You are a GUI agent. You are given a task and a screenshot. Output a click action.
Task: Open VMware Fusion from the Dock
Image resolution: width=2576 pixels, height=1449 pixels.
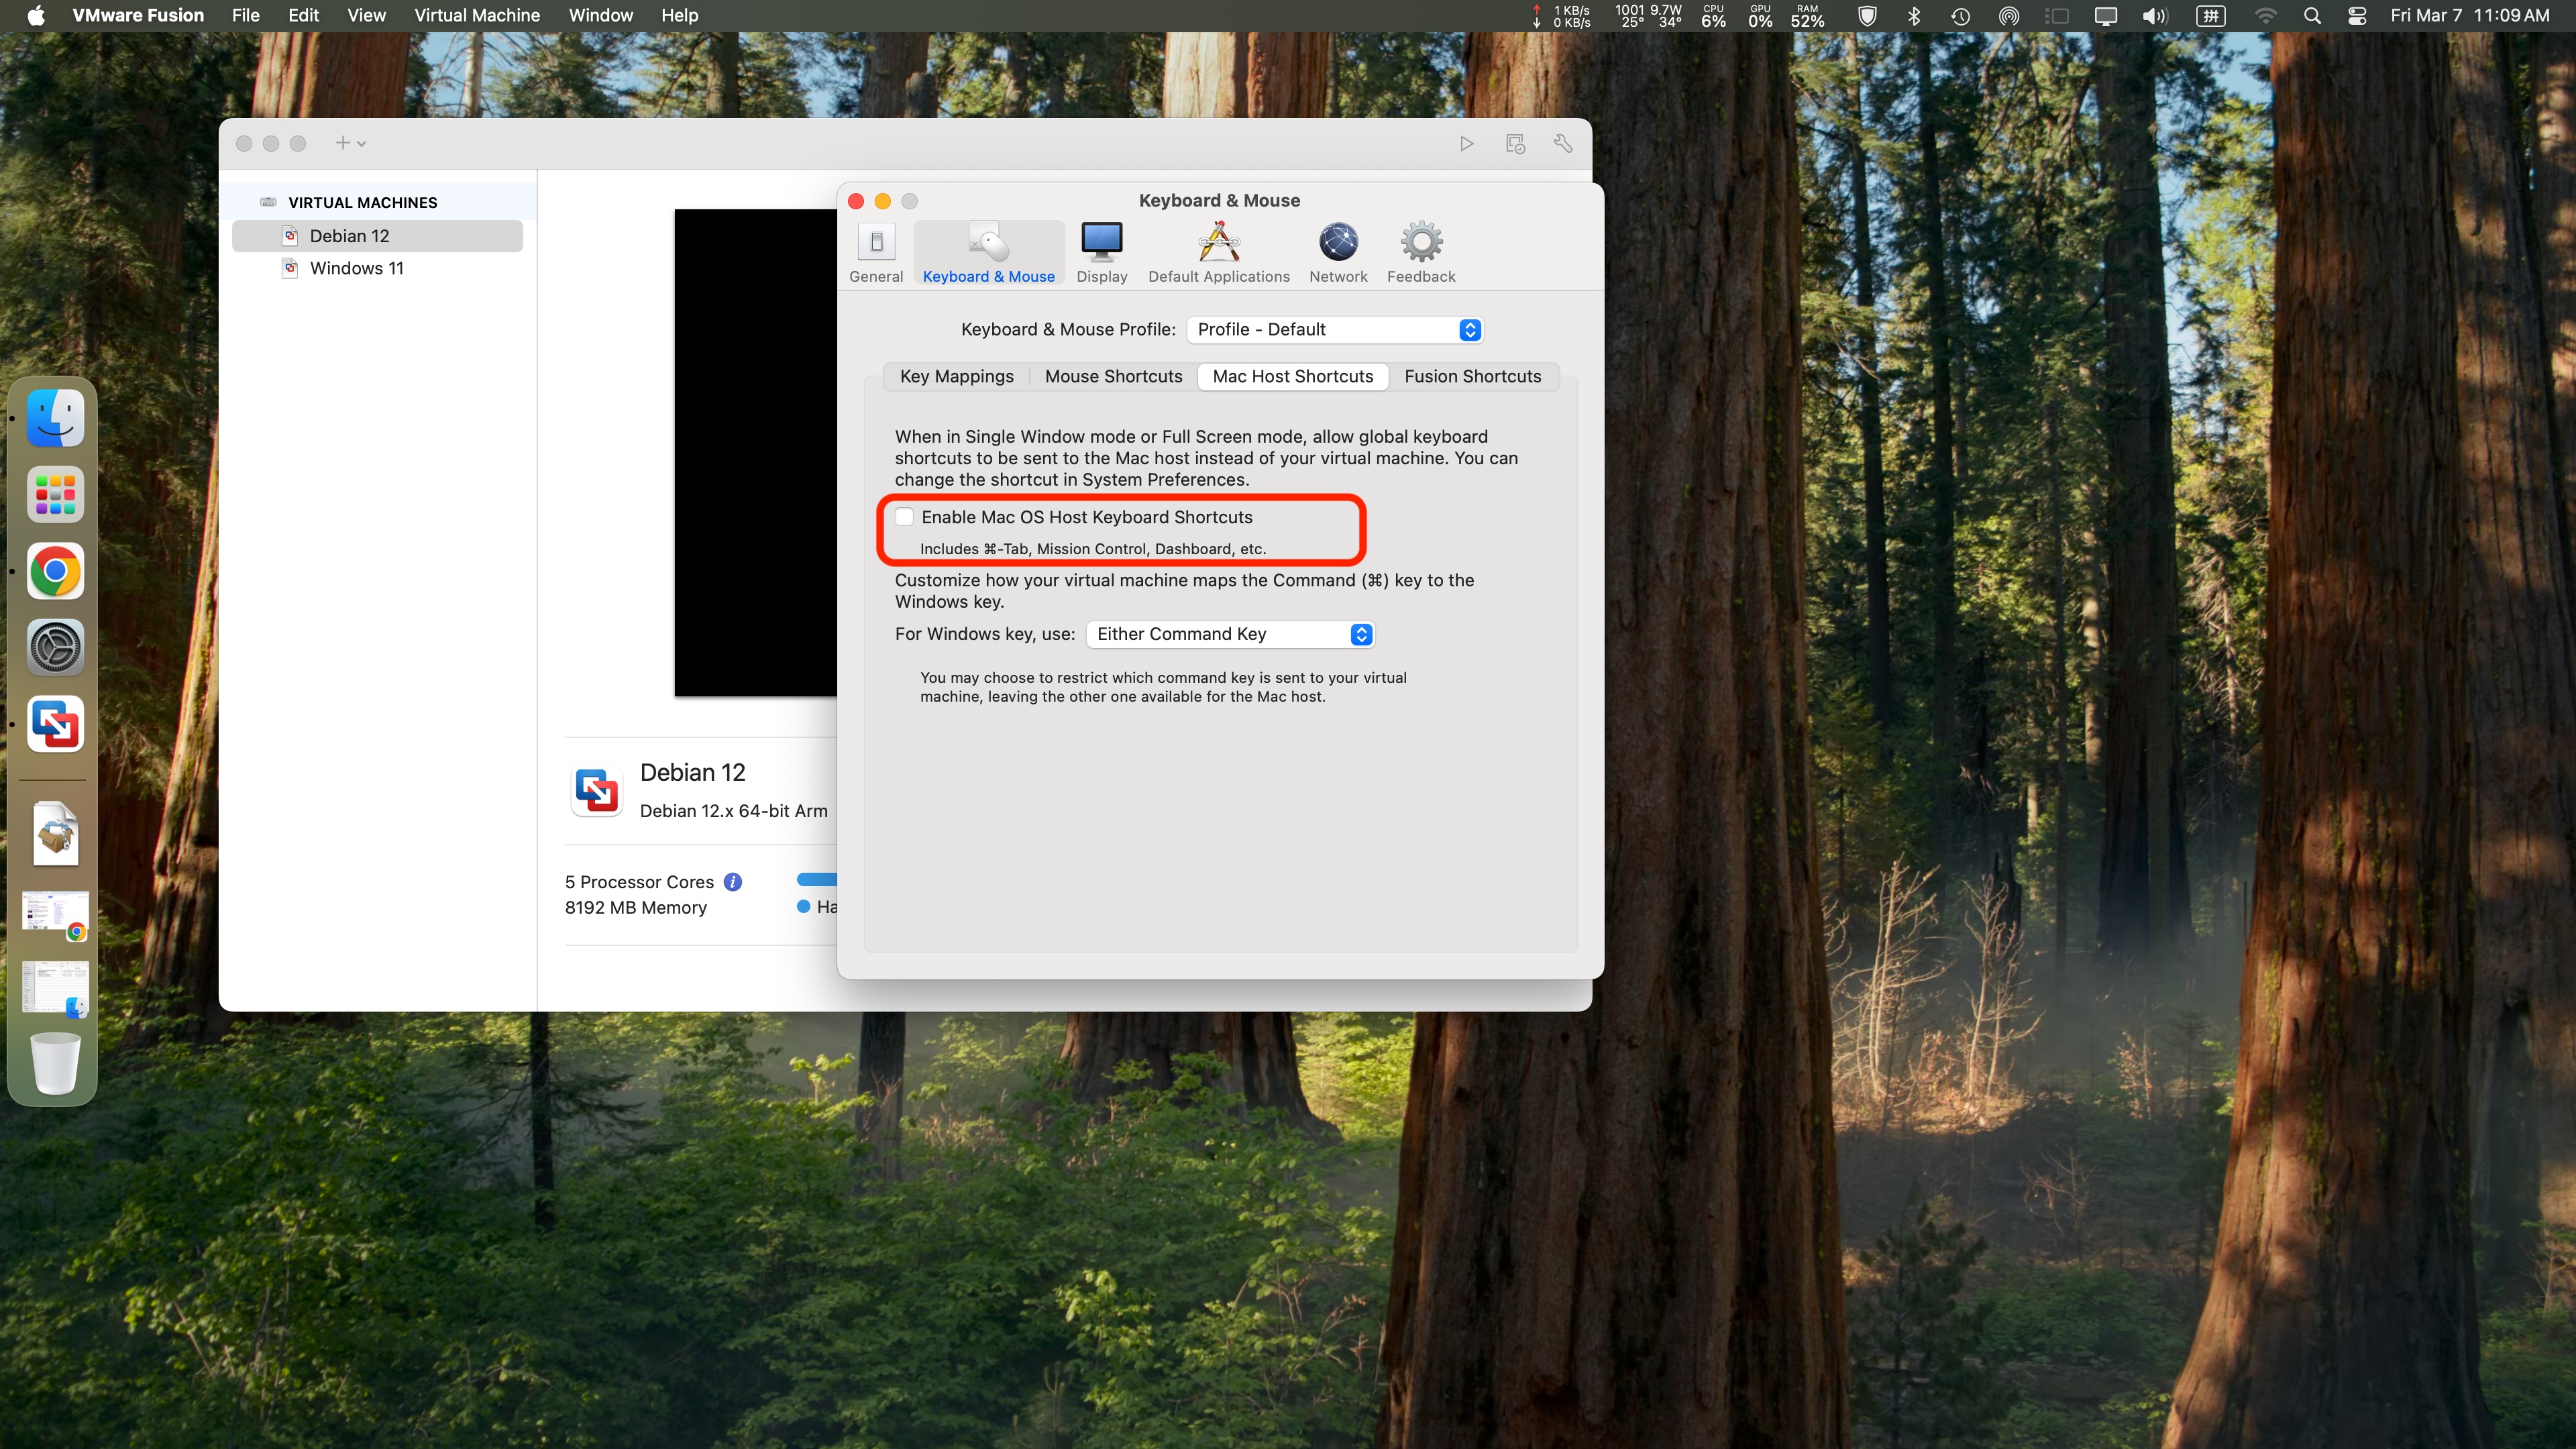coord(55,724)
